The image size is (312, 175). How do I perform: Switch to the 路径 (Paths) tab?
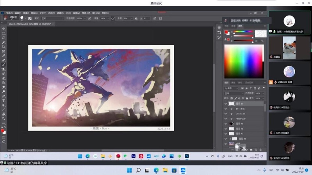241,83
